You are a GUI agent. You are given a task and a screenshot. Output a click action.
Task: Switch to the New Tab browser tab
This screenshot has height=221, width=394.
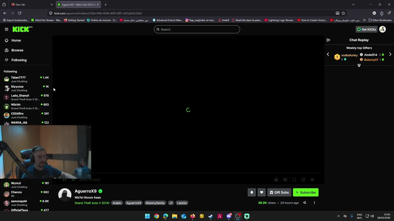[31, 5]
